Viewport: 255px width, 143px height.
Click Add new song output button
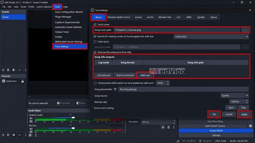(x=145, y=75)
